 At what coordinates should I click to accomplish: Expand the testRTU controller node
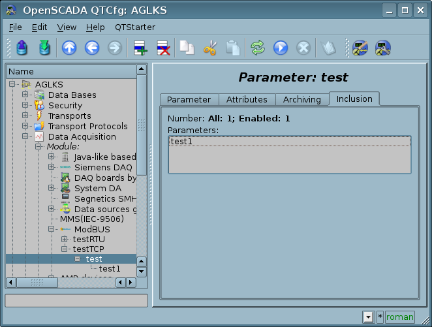pos(65,240)
